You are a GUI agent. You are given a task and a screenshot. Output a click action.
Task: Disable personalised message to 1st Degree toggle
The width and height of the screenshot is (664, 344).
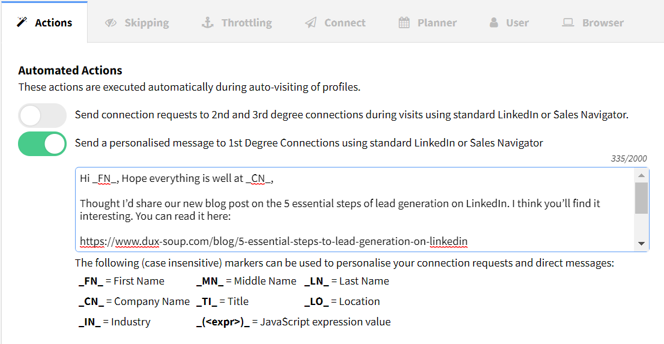43,143
